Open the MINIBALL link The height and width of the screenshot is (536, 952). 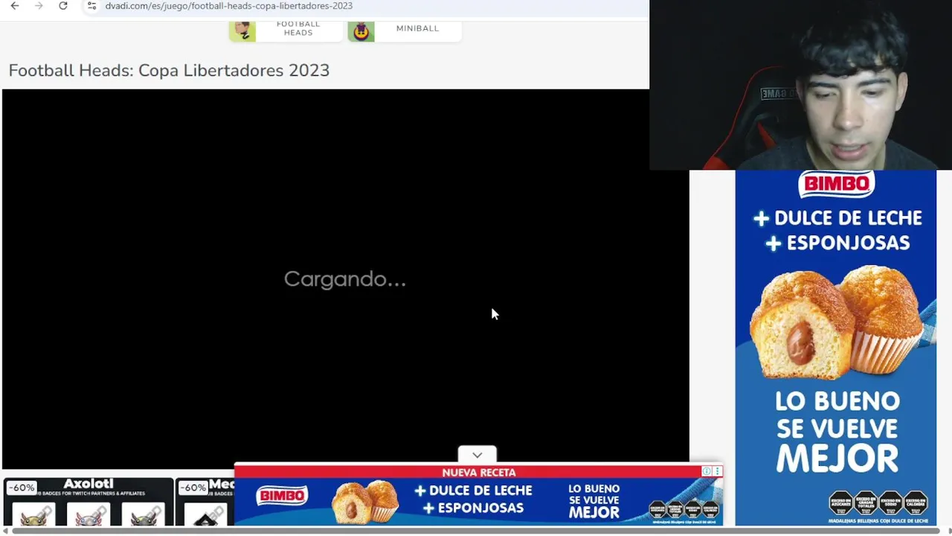point(417,28)
